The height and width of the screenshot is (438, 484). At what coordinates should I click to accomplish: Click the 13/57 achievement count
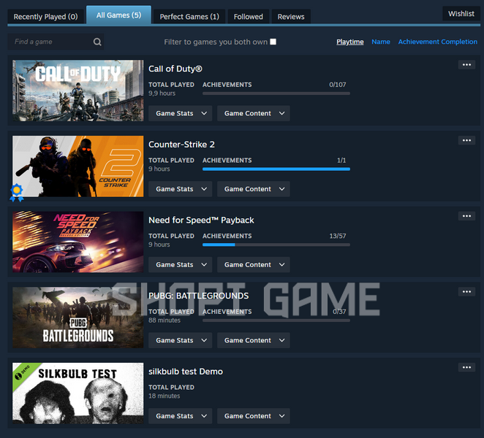tap(337, 236)
